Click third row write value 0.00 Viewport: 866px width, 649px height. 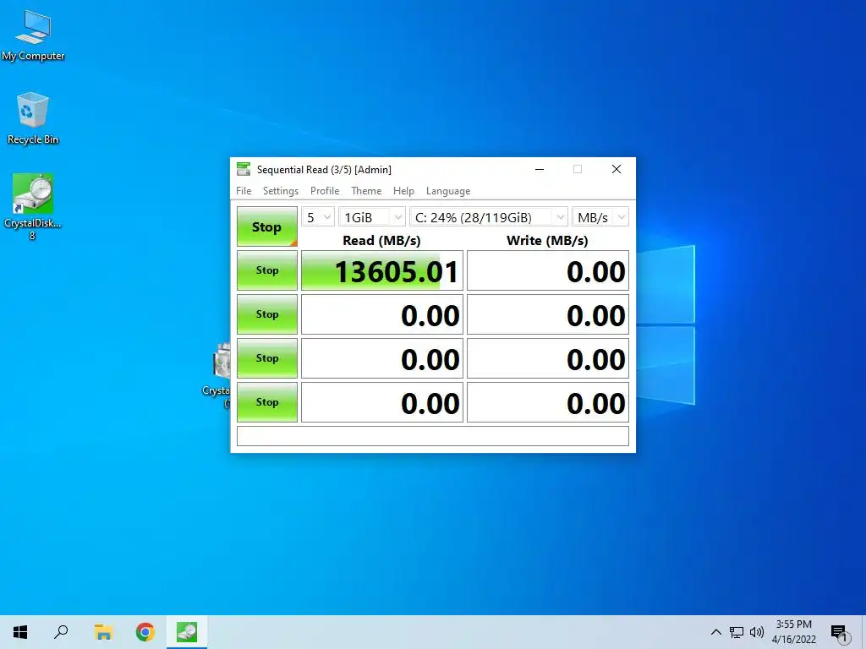pos(548,358)
